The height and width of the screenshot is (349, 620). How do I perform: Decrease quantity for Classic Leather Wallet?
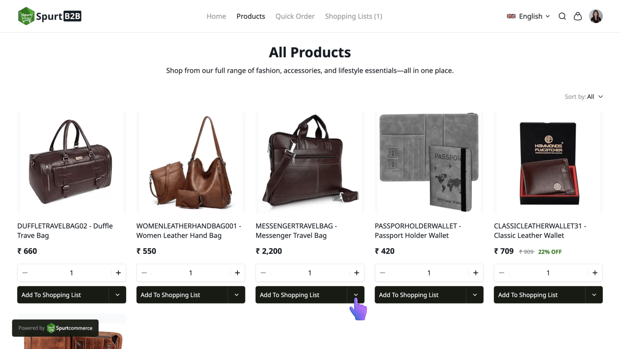[x=501, y=273]
